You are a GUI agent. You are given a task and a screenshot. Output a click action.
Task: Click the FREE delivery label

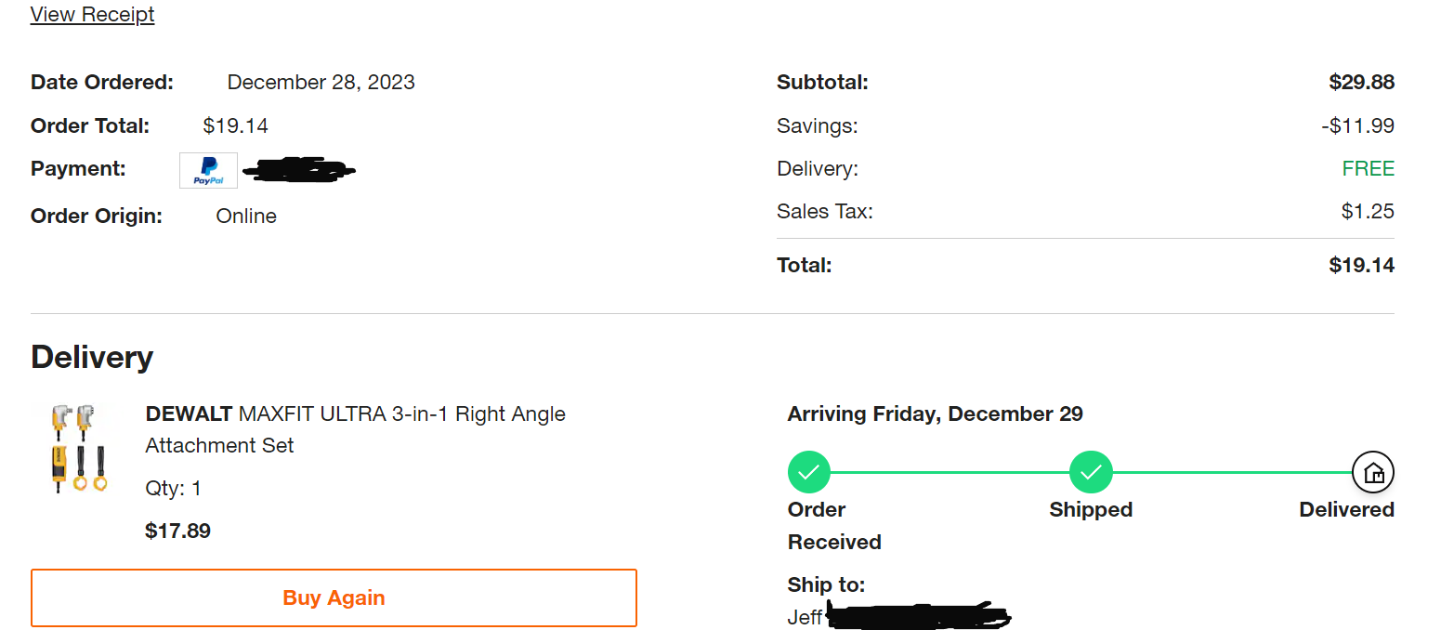click(1369, 168)
